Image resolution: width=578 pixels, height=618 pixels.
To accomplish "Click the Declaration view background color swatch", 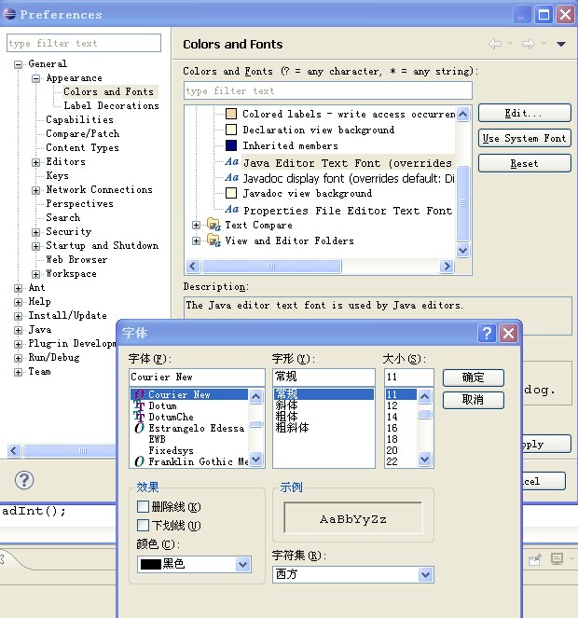I will (231, 130).
